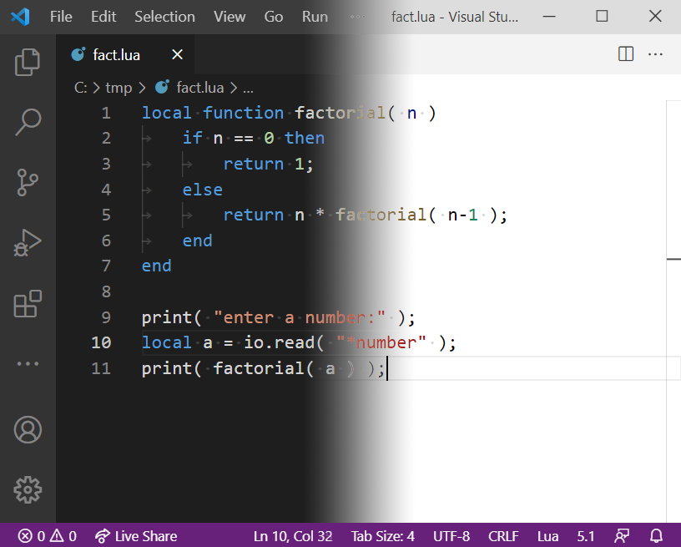This screenshot has height=547, width=681.
Task: Click the string "enter a number:" on line 9
Action: coord(300,317)
